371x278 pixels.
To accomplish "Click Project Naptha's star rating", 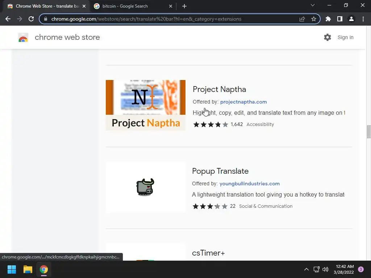I will (210, 125).
